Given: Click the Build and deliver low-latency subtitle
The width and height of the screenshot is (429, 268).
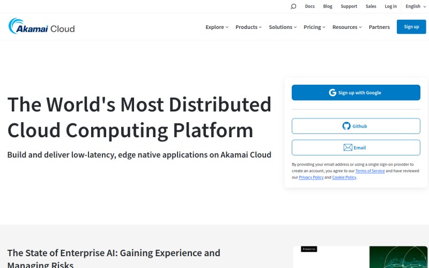Looking at the screenshot, I should point(139,155).
